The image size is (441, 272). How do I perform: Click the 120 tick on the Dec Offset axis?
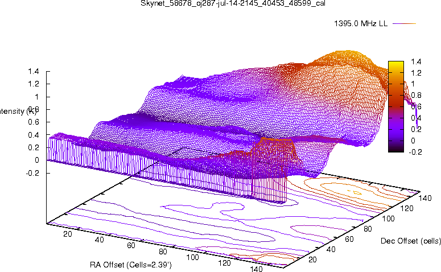(x=407, y=208)
